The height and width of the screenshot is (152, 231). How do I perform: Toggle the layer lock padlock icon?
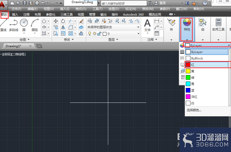(99, 34)
